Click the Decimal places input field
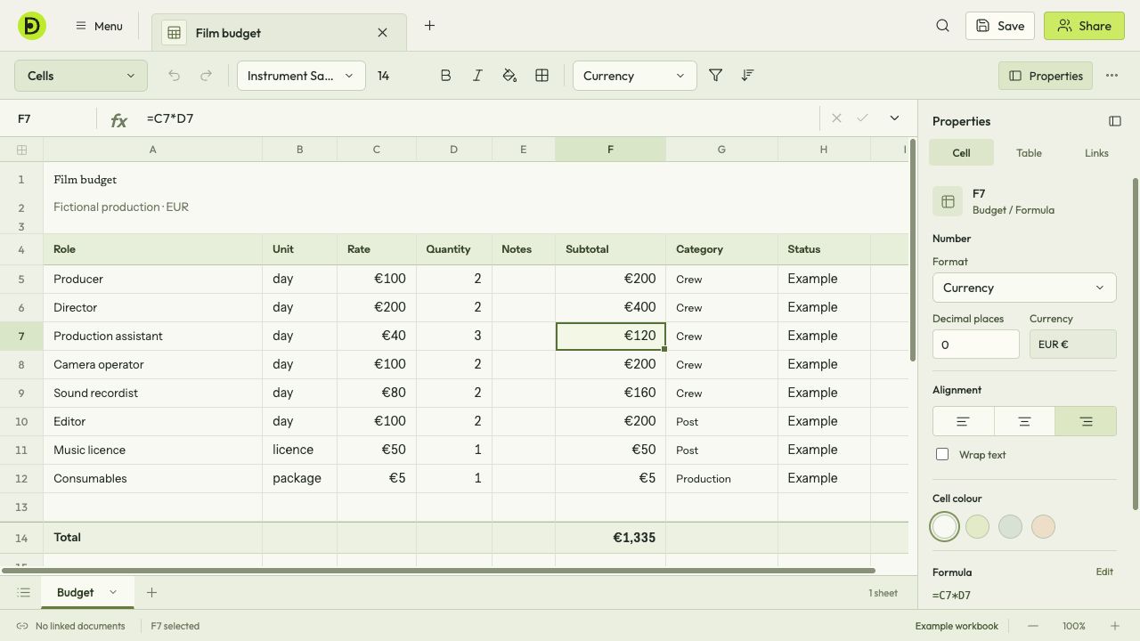 click(976, 345)
